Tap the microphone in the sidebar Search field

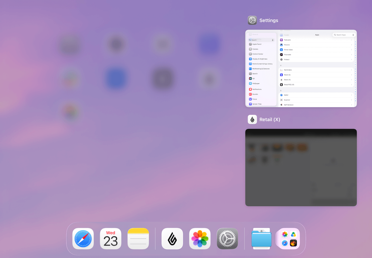[273, 40]
